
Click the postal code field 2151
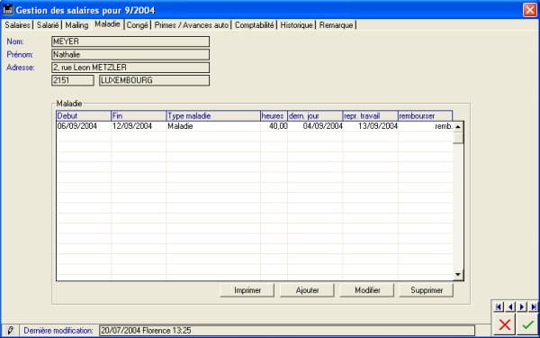(x=73, y=80)
